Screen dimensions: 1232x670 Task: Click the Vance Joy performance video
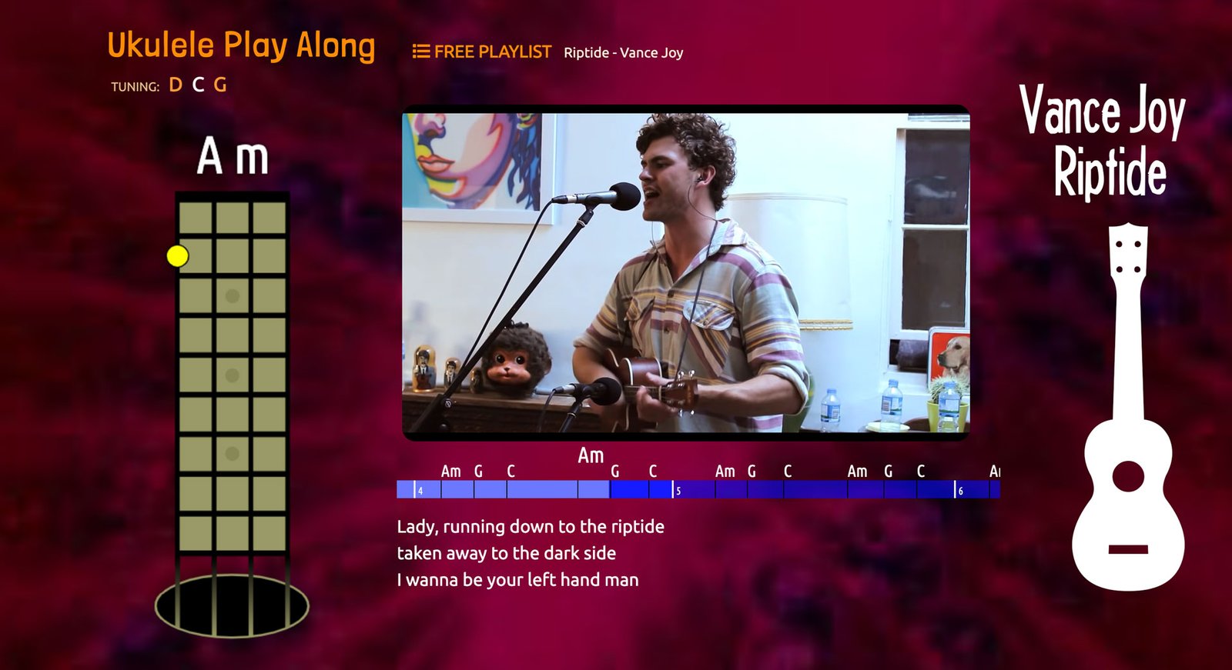coord(686,272)
